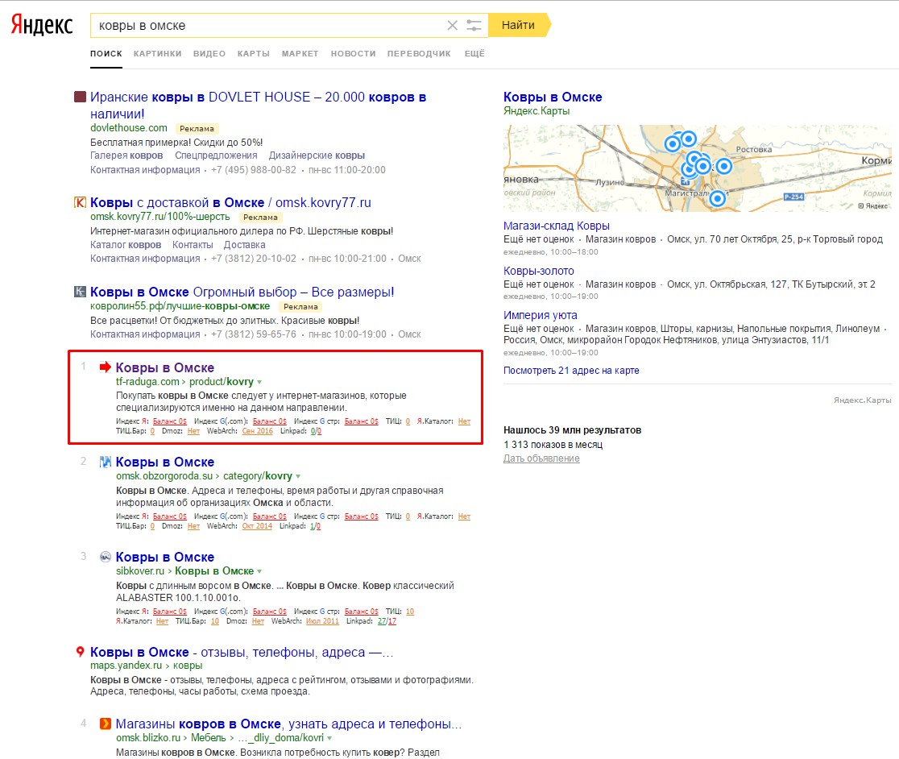Open advanced search settings sliders icon
This screenshot has height=759, width=899.
point(474,25)
